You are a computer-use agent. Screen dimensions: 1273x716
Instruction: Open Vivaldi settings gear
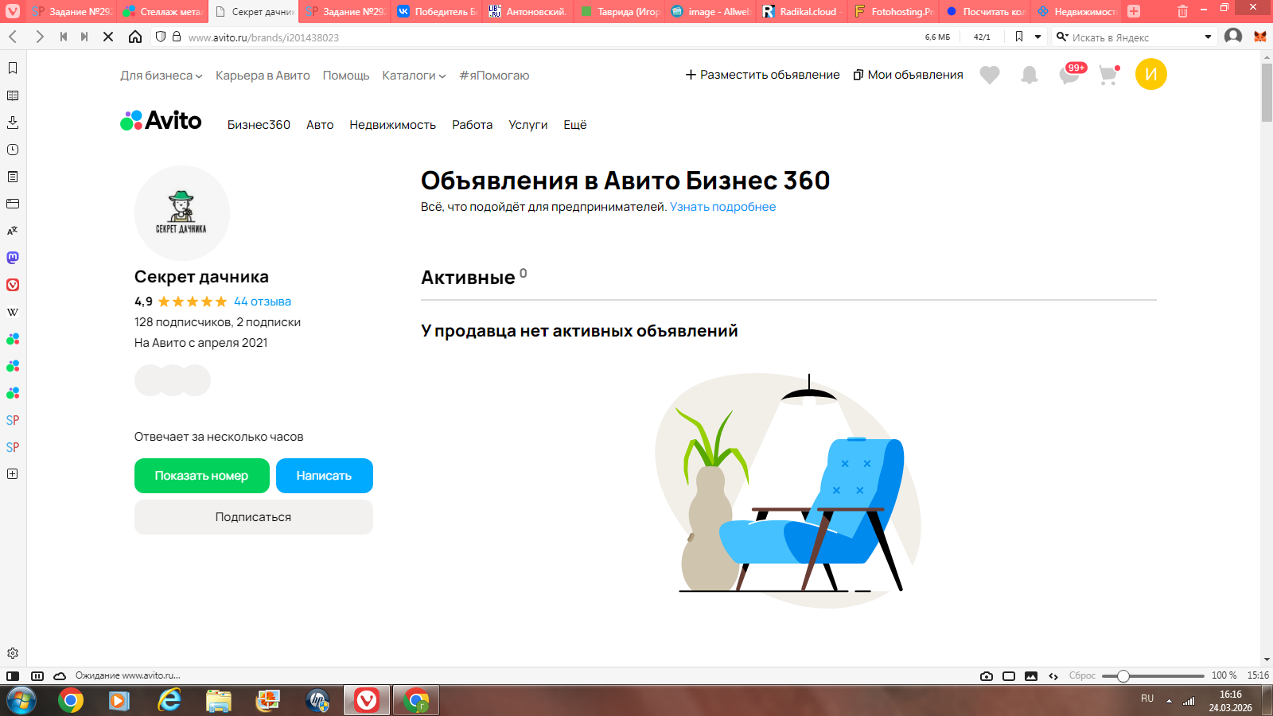pos(13,653)
